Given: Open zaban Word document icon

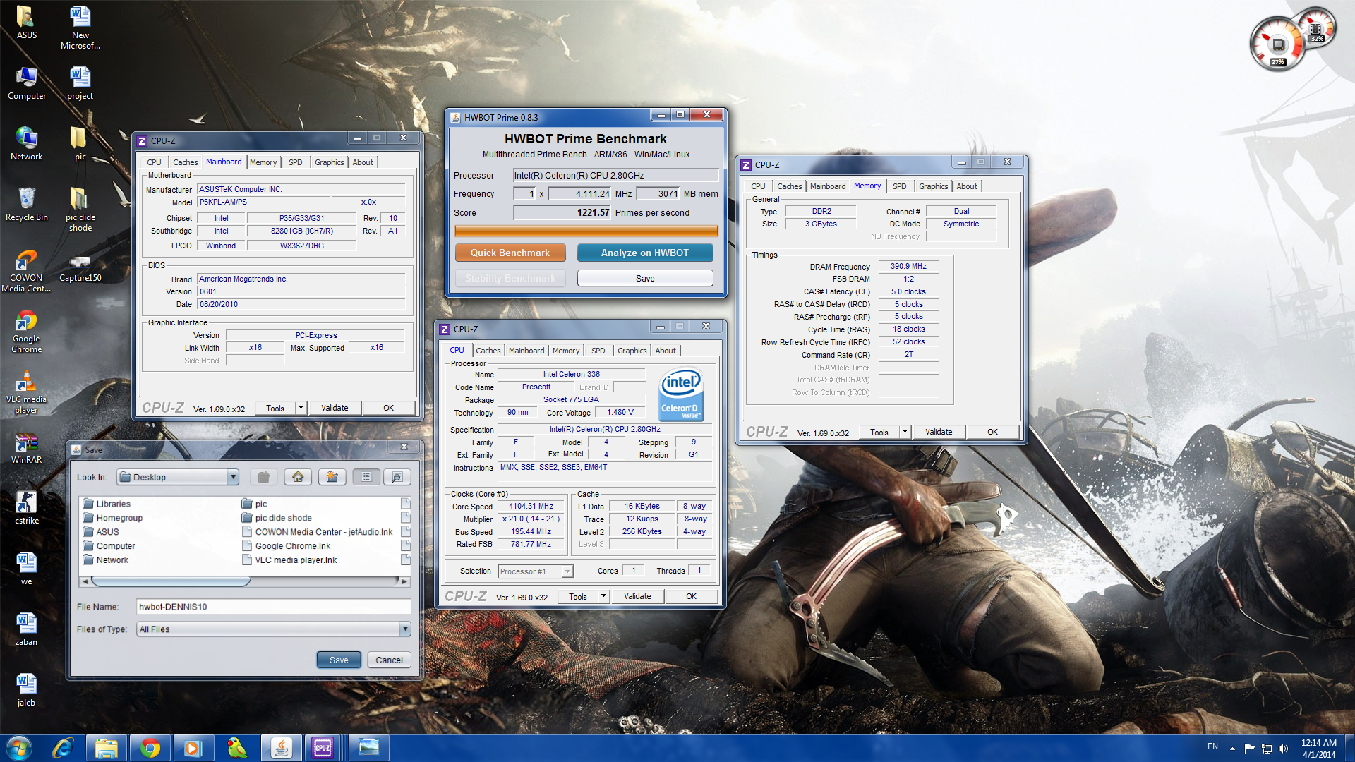Looking at the screenshot, I should [27, 629].
